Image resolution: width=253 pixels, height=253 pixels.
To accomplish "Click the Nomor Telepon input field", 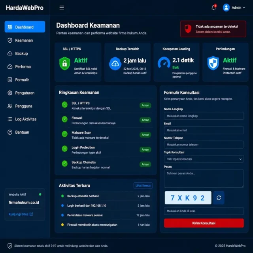I will 204,145.
